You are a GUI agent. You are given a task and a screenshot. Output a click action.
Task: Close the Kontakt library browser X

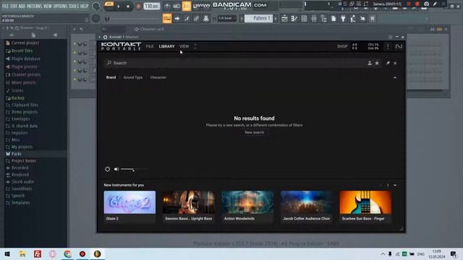point(395,63)
